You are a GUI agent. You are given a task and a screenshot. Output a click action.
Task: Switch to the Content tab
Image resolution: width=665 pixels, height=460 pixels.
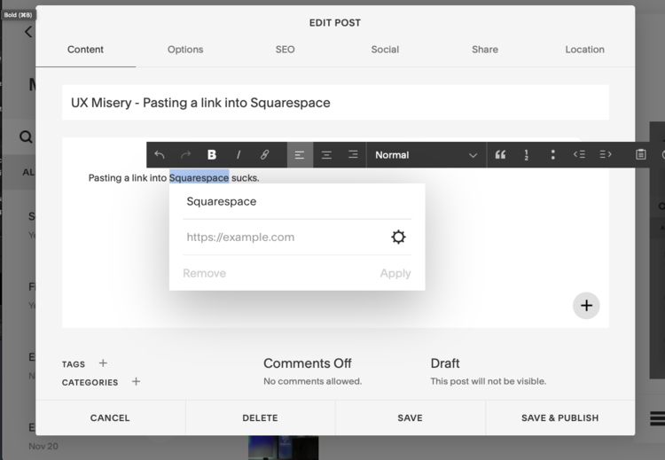85,49
